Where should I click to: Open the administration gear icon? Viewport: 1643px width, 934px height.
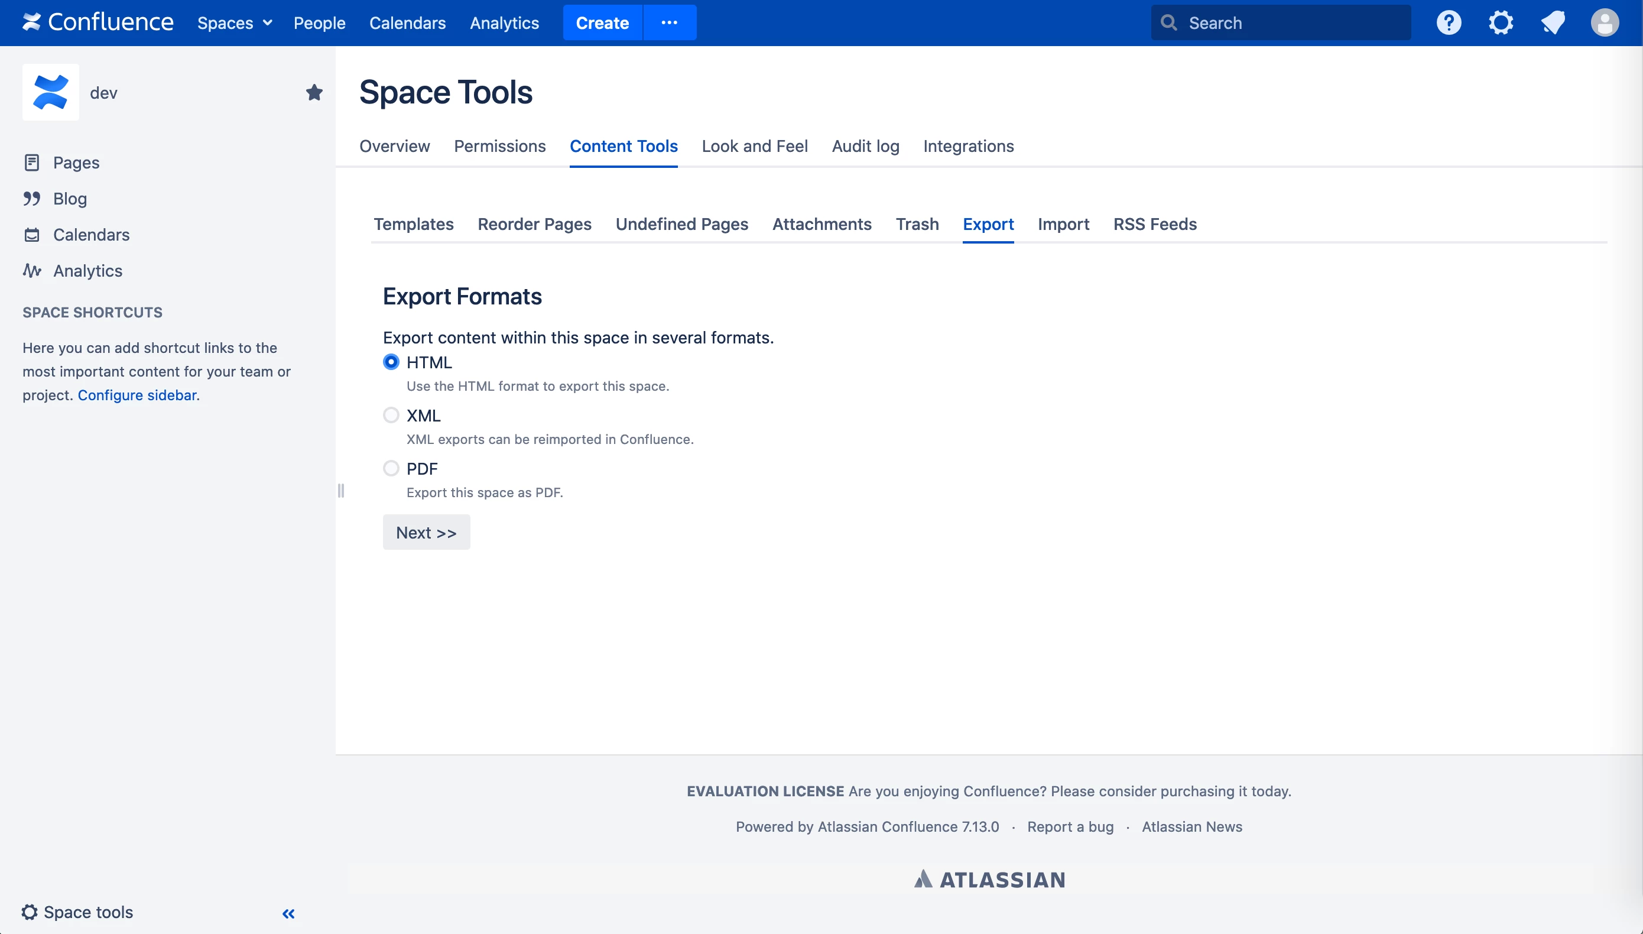pyautogui.click(x=1501, y=23)
